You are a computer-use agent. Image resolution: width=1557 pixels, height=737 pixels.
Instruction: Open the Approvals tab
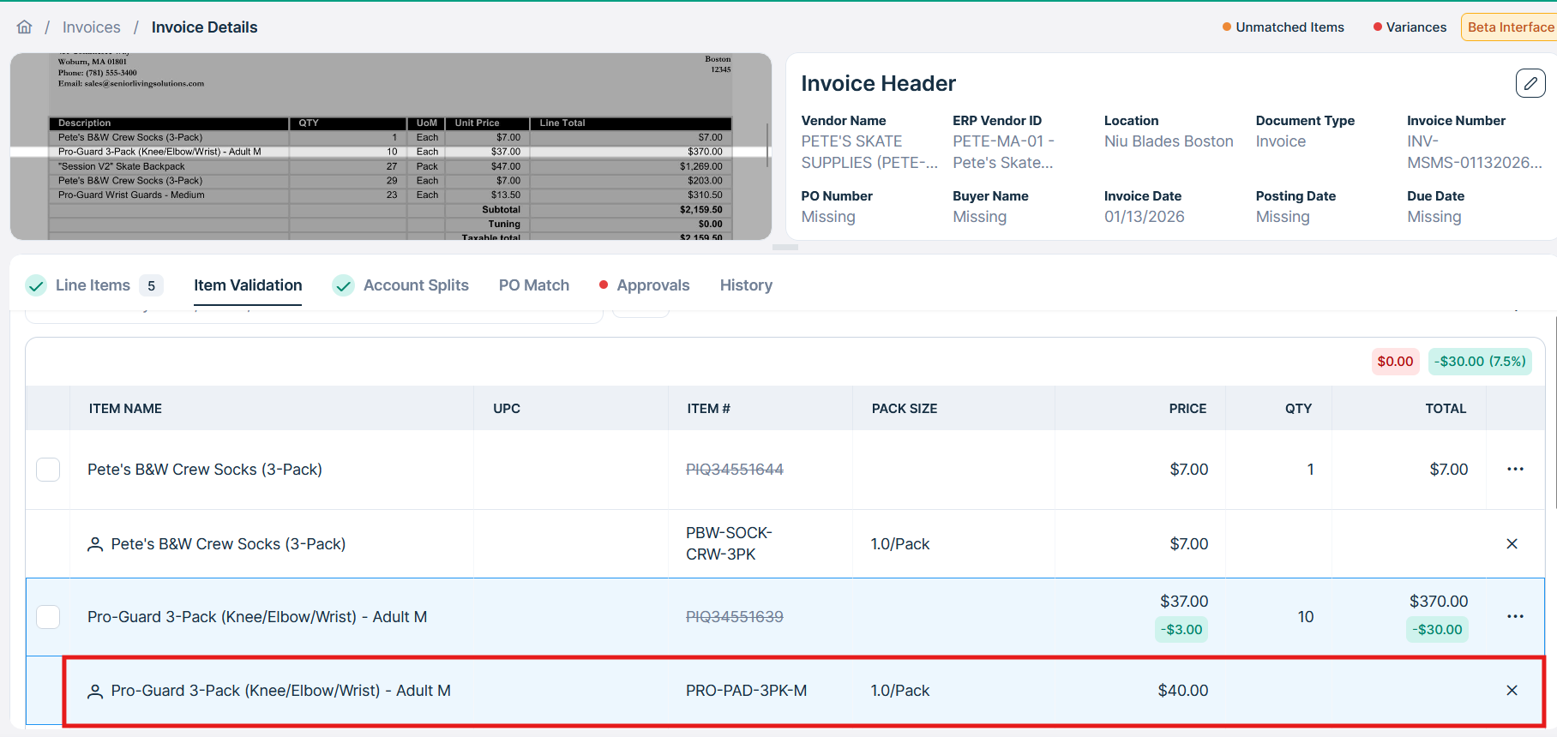[653, 285]
